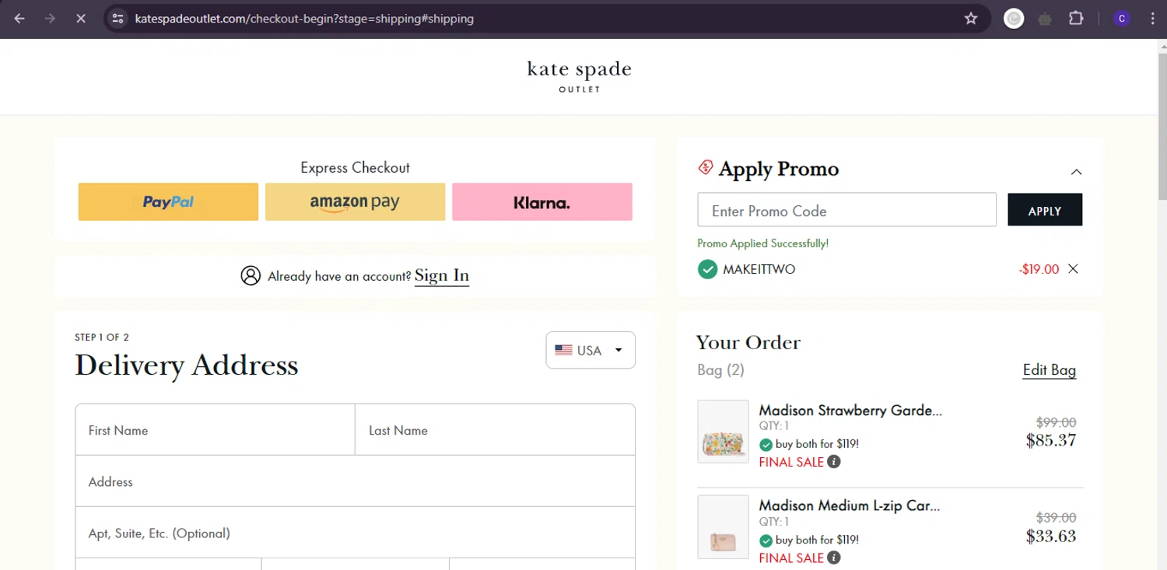Click the Madison Strawberry Garde... product name
This screenshot has width=1167, height=570.
(850, 410)
